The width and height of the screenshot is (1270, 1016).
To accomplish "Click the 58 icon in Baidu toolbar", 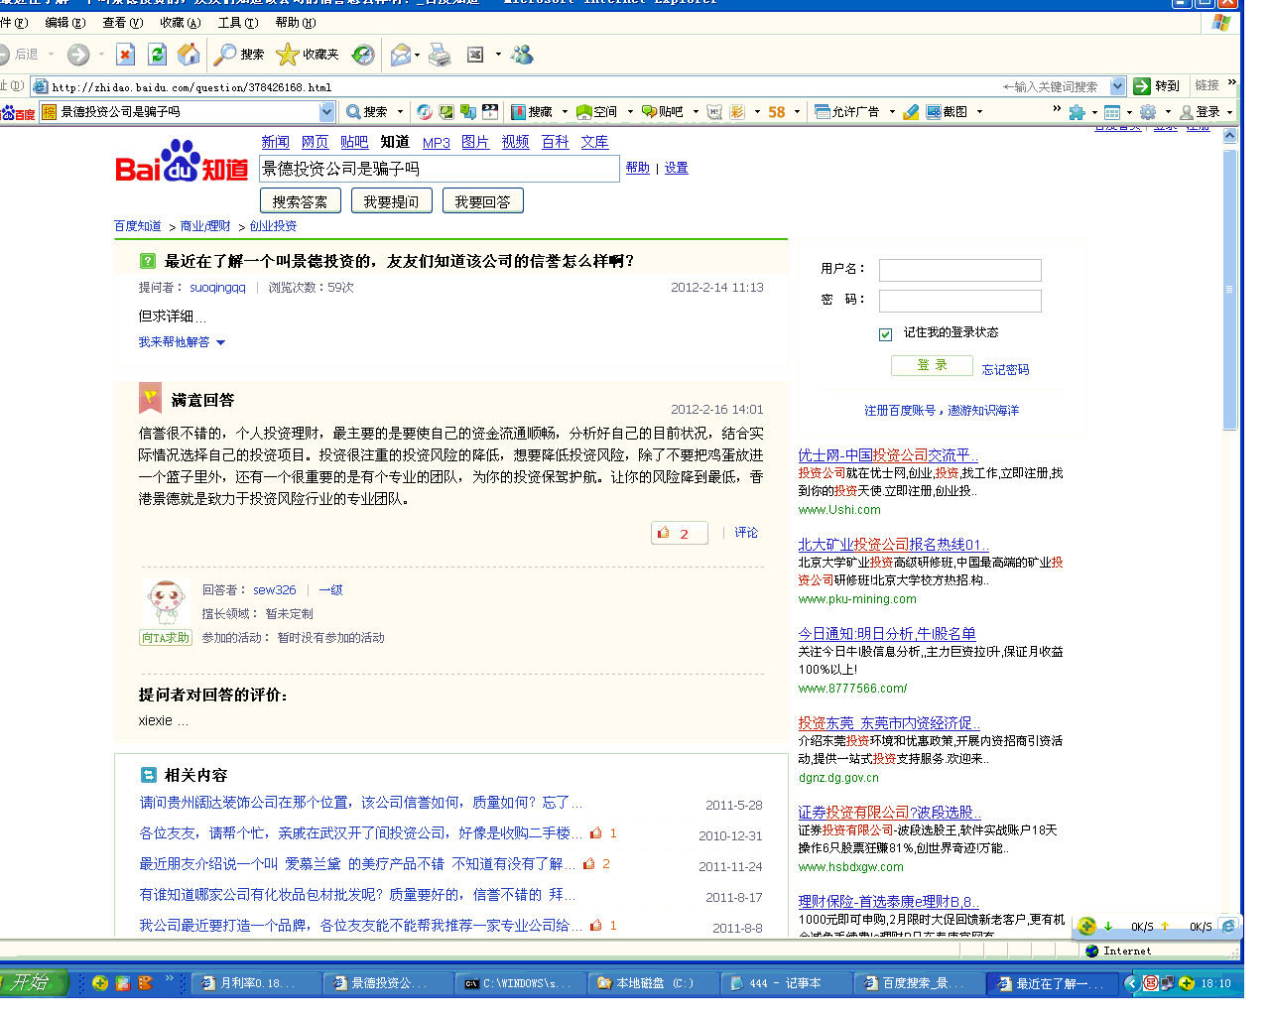I will (x=777, y=112).
